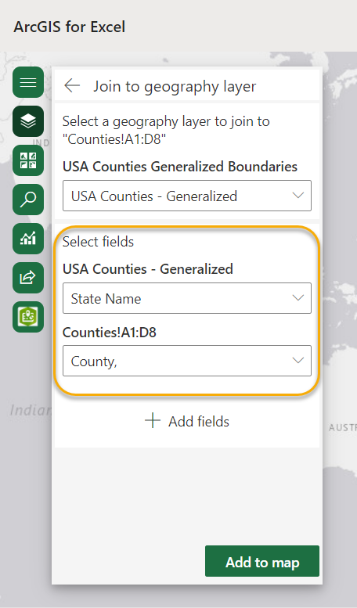Viewport: 357px width, 608px height.
Task: Click the Add to map button
Action: click(262, 561)
